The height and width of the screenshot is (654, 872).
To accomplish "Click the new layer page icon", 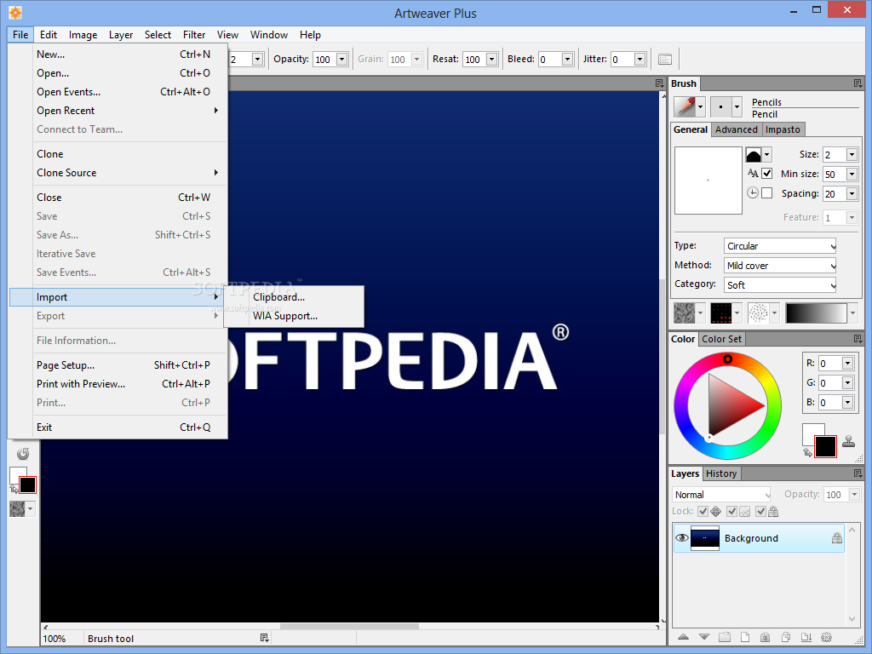I will pos(744,637).
